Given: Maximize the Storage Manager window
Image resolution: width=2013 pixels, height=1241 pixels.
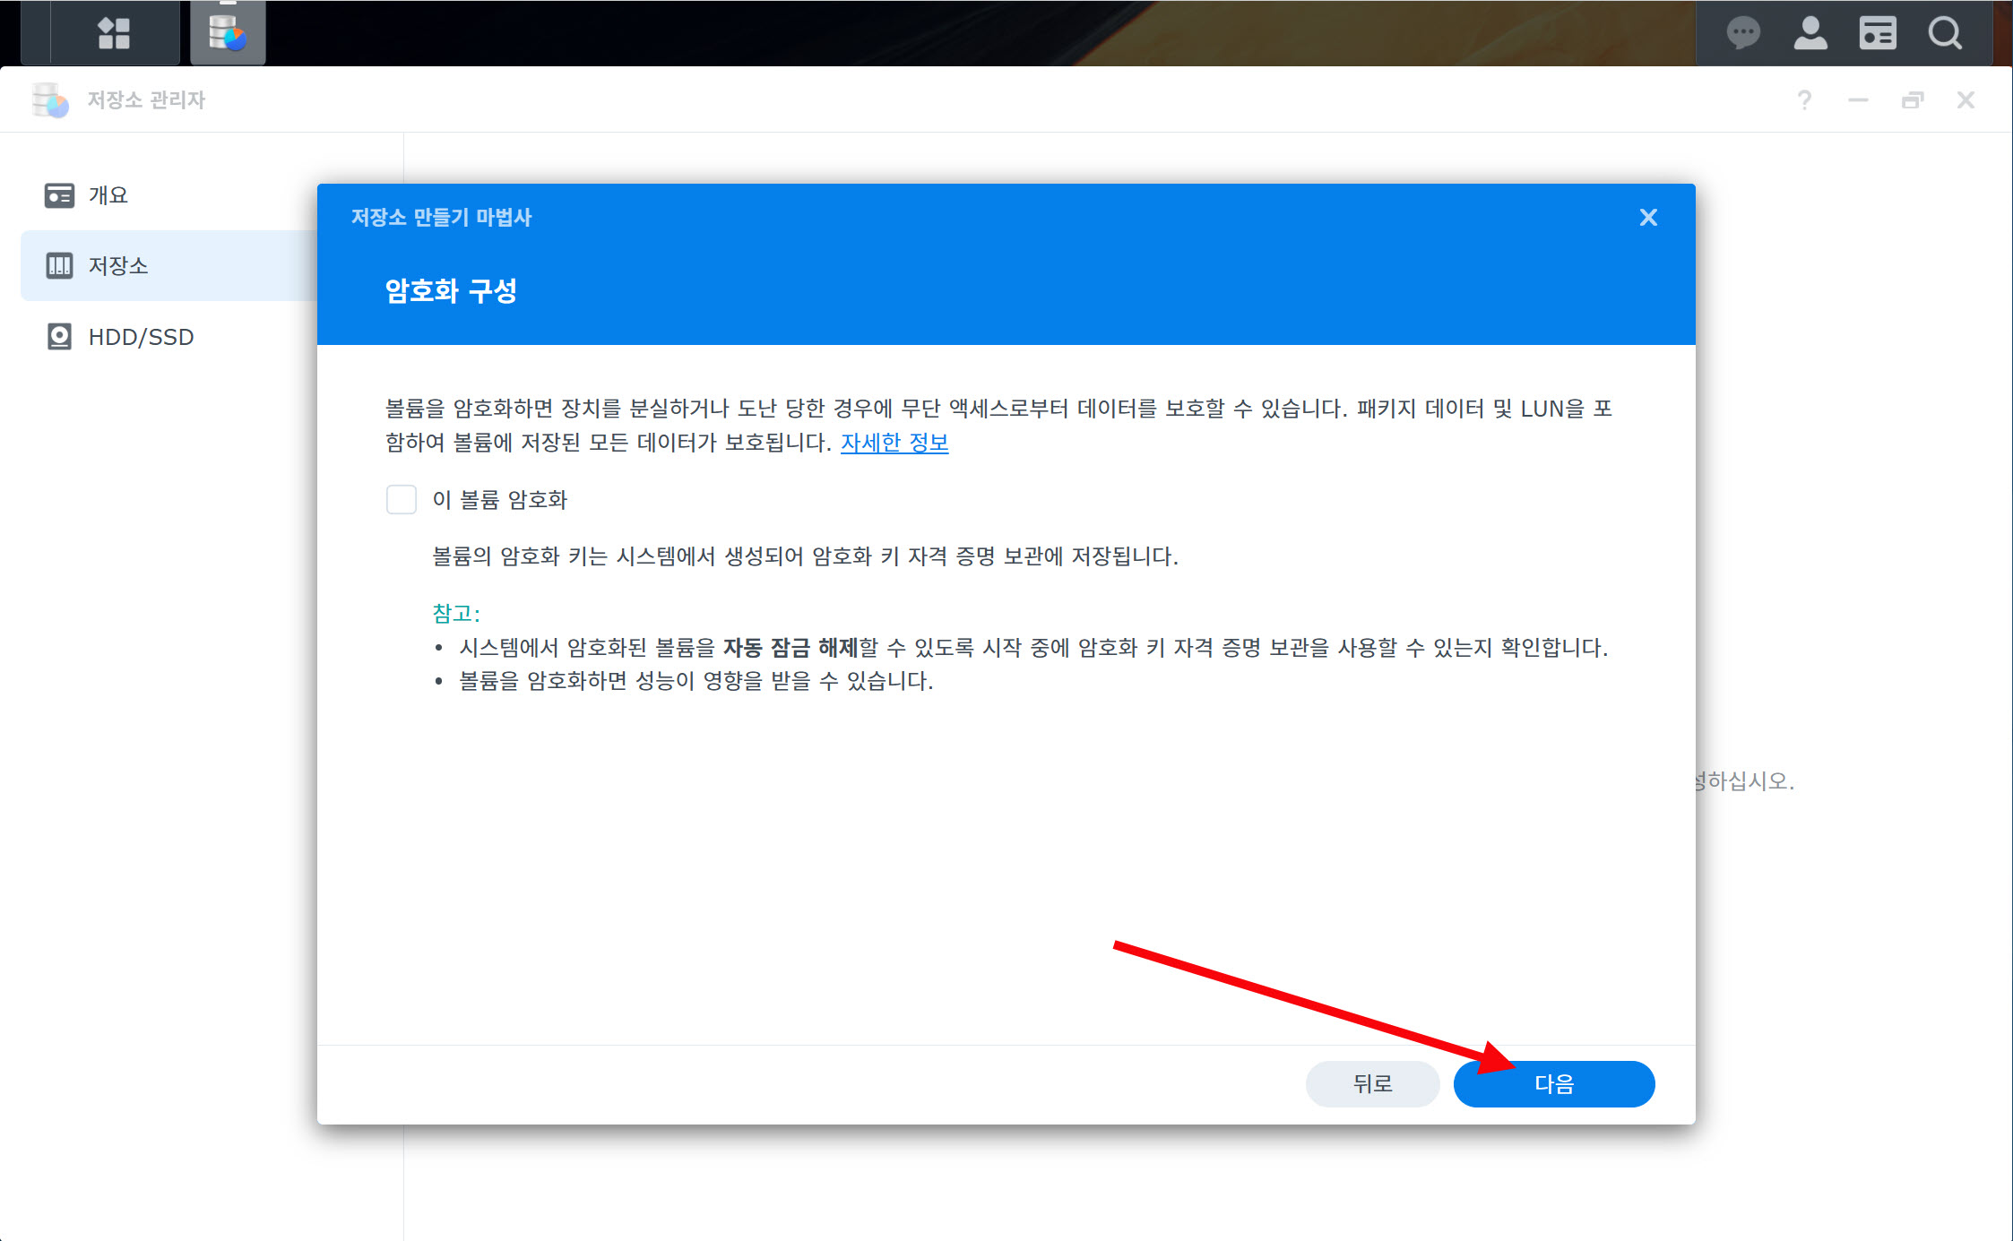Looking at the screenshot, I should [x=1912, y=99].
